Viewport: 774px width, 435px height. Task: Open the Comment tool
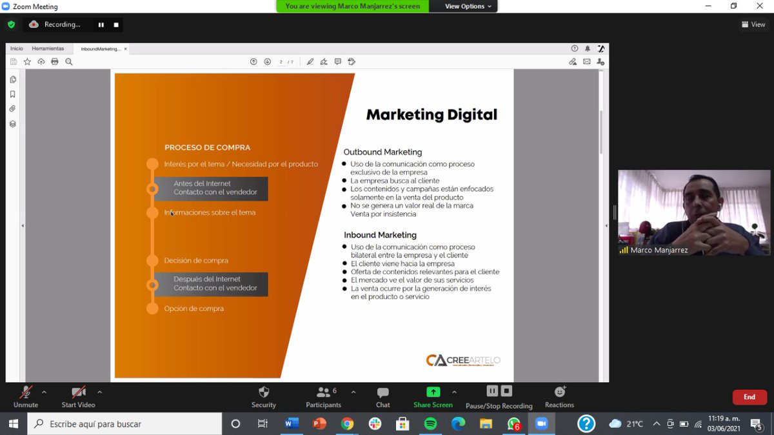(338, 61)
